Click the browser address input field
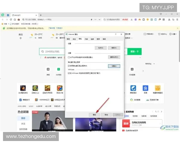Image resolution: width=180 pixels, height=144 pixels. (x=56, y=19)
